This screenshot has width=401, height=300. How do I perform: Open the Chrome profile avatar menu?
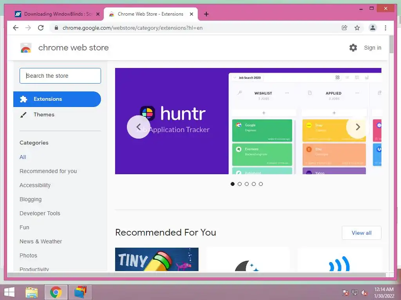(373, 28)
